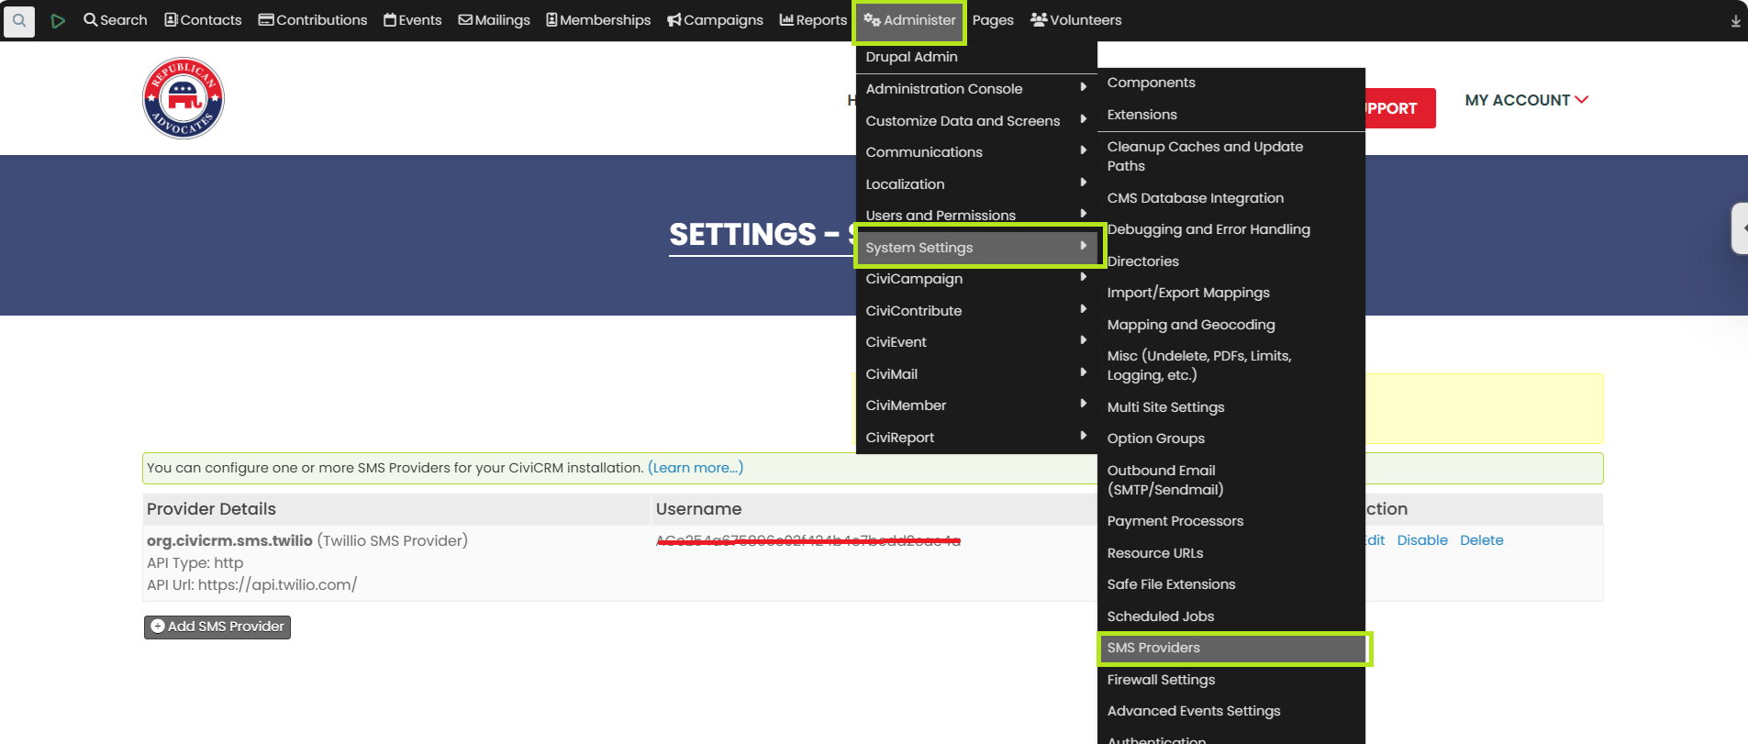
Task: Click the download arrow icon at top right
Action: 1735,21
